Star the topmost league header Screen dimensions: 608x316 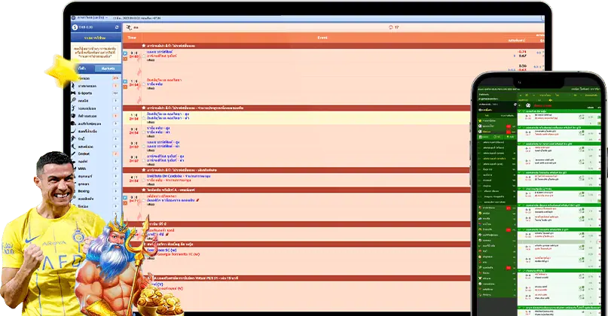click(144, 46)
